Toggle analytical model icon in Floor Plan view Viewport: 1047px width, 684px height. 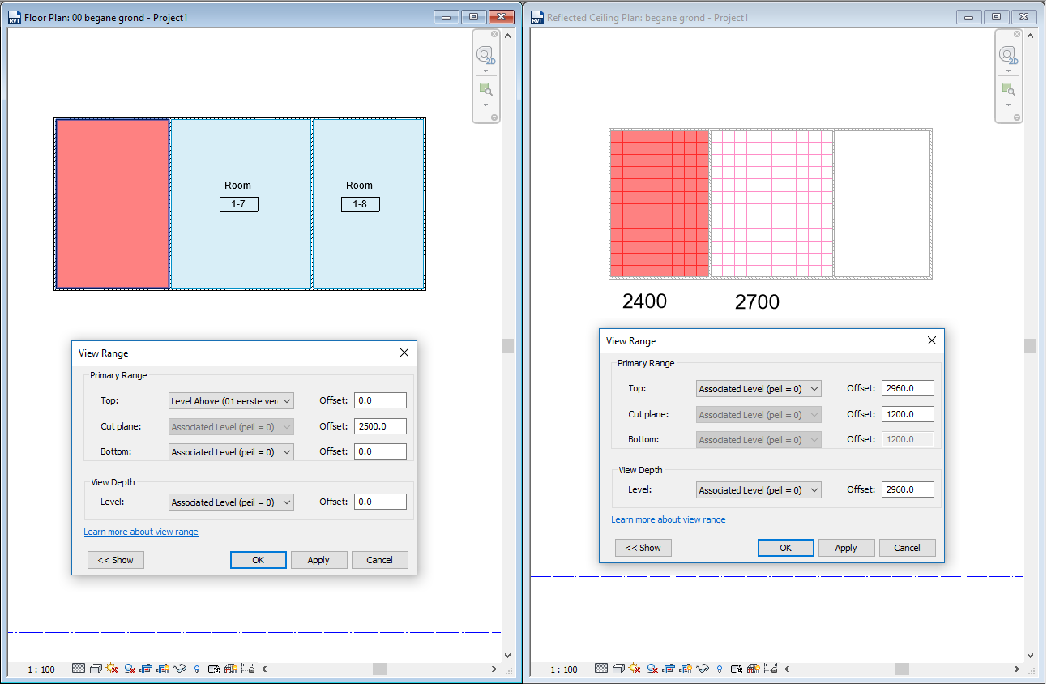(231, 669)
